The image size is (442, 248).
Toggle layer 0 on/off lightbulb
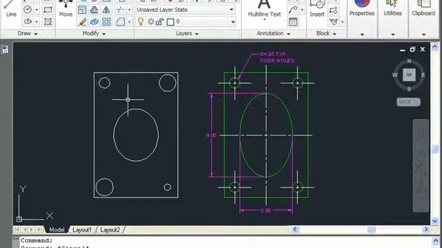(x=140, y=21)
